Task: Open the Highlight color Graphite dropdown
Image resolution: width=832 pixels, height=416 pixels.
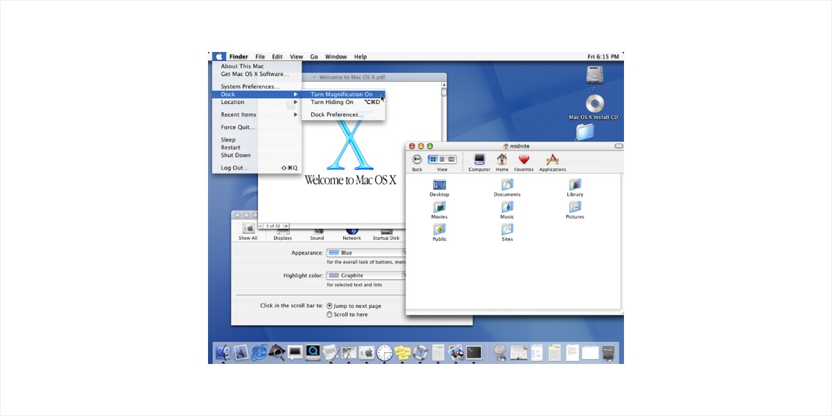Action: click(366, 275)
